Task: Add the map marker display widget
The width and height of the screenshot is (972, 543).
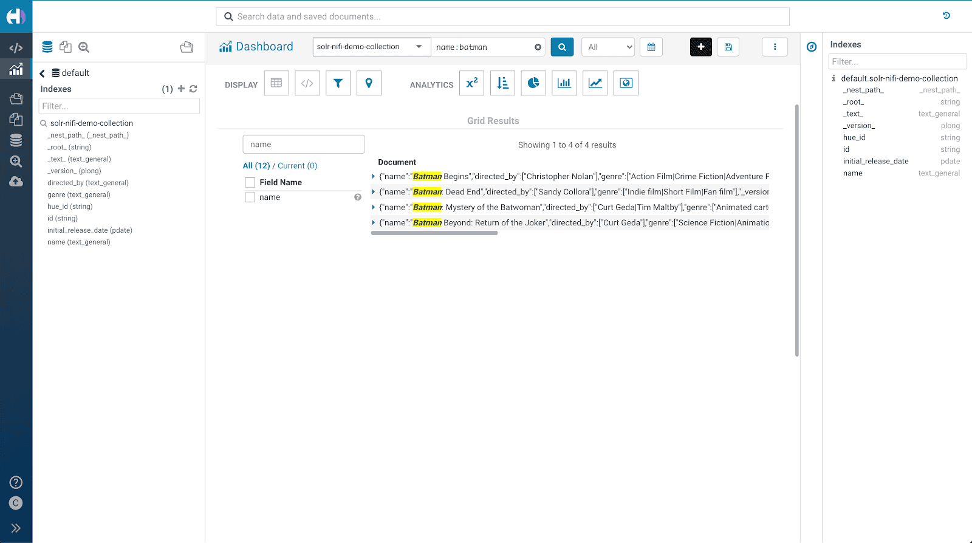Action: (x=369, y=83)
